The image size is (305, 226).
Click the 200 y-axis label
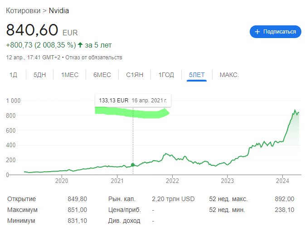click(11, 160)
